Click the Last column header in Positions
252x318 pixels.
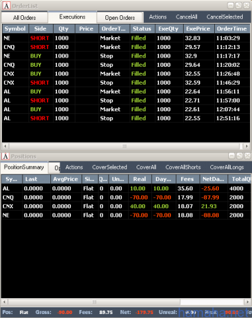pos(36,179)
